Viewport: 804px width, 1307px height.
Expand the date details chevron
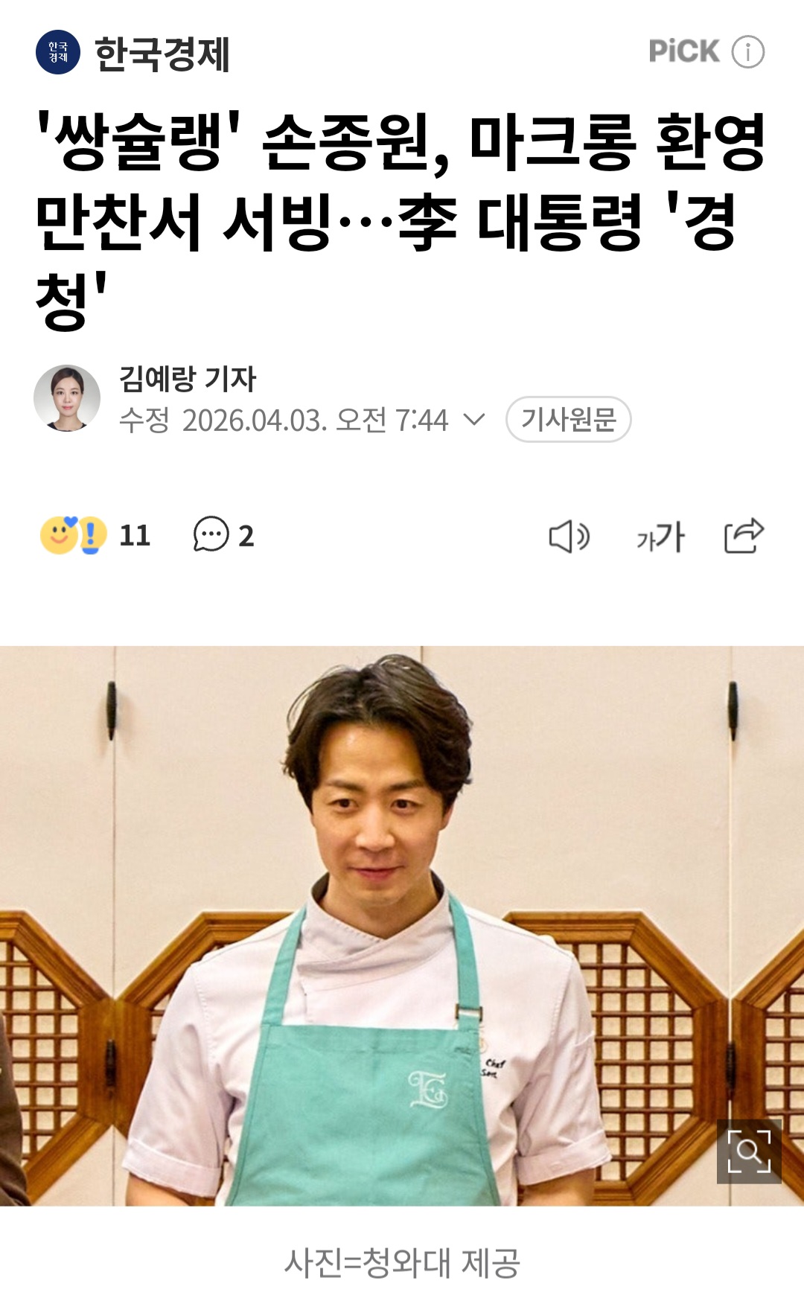coord(474,419)
